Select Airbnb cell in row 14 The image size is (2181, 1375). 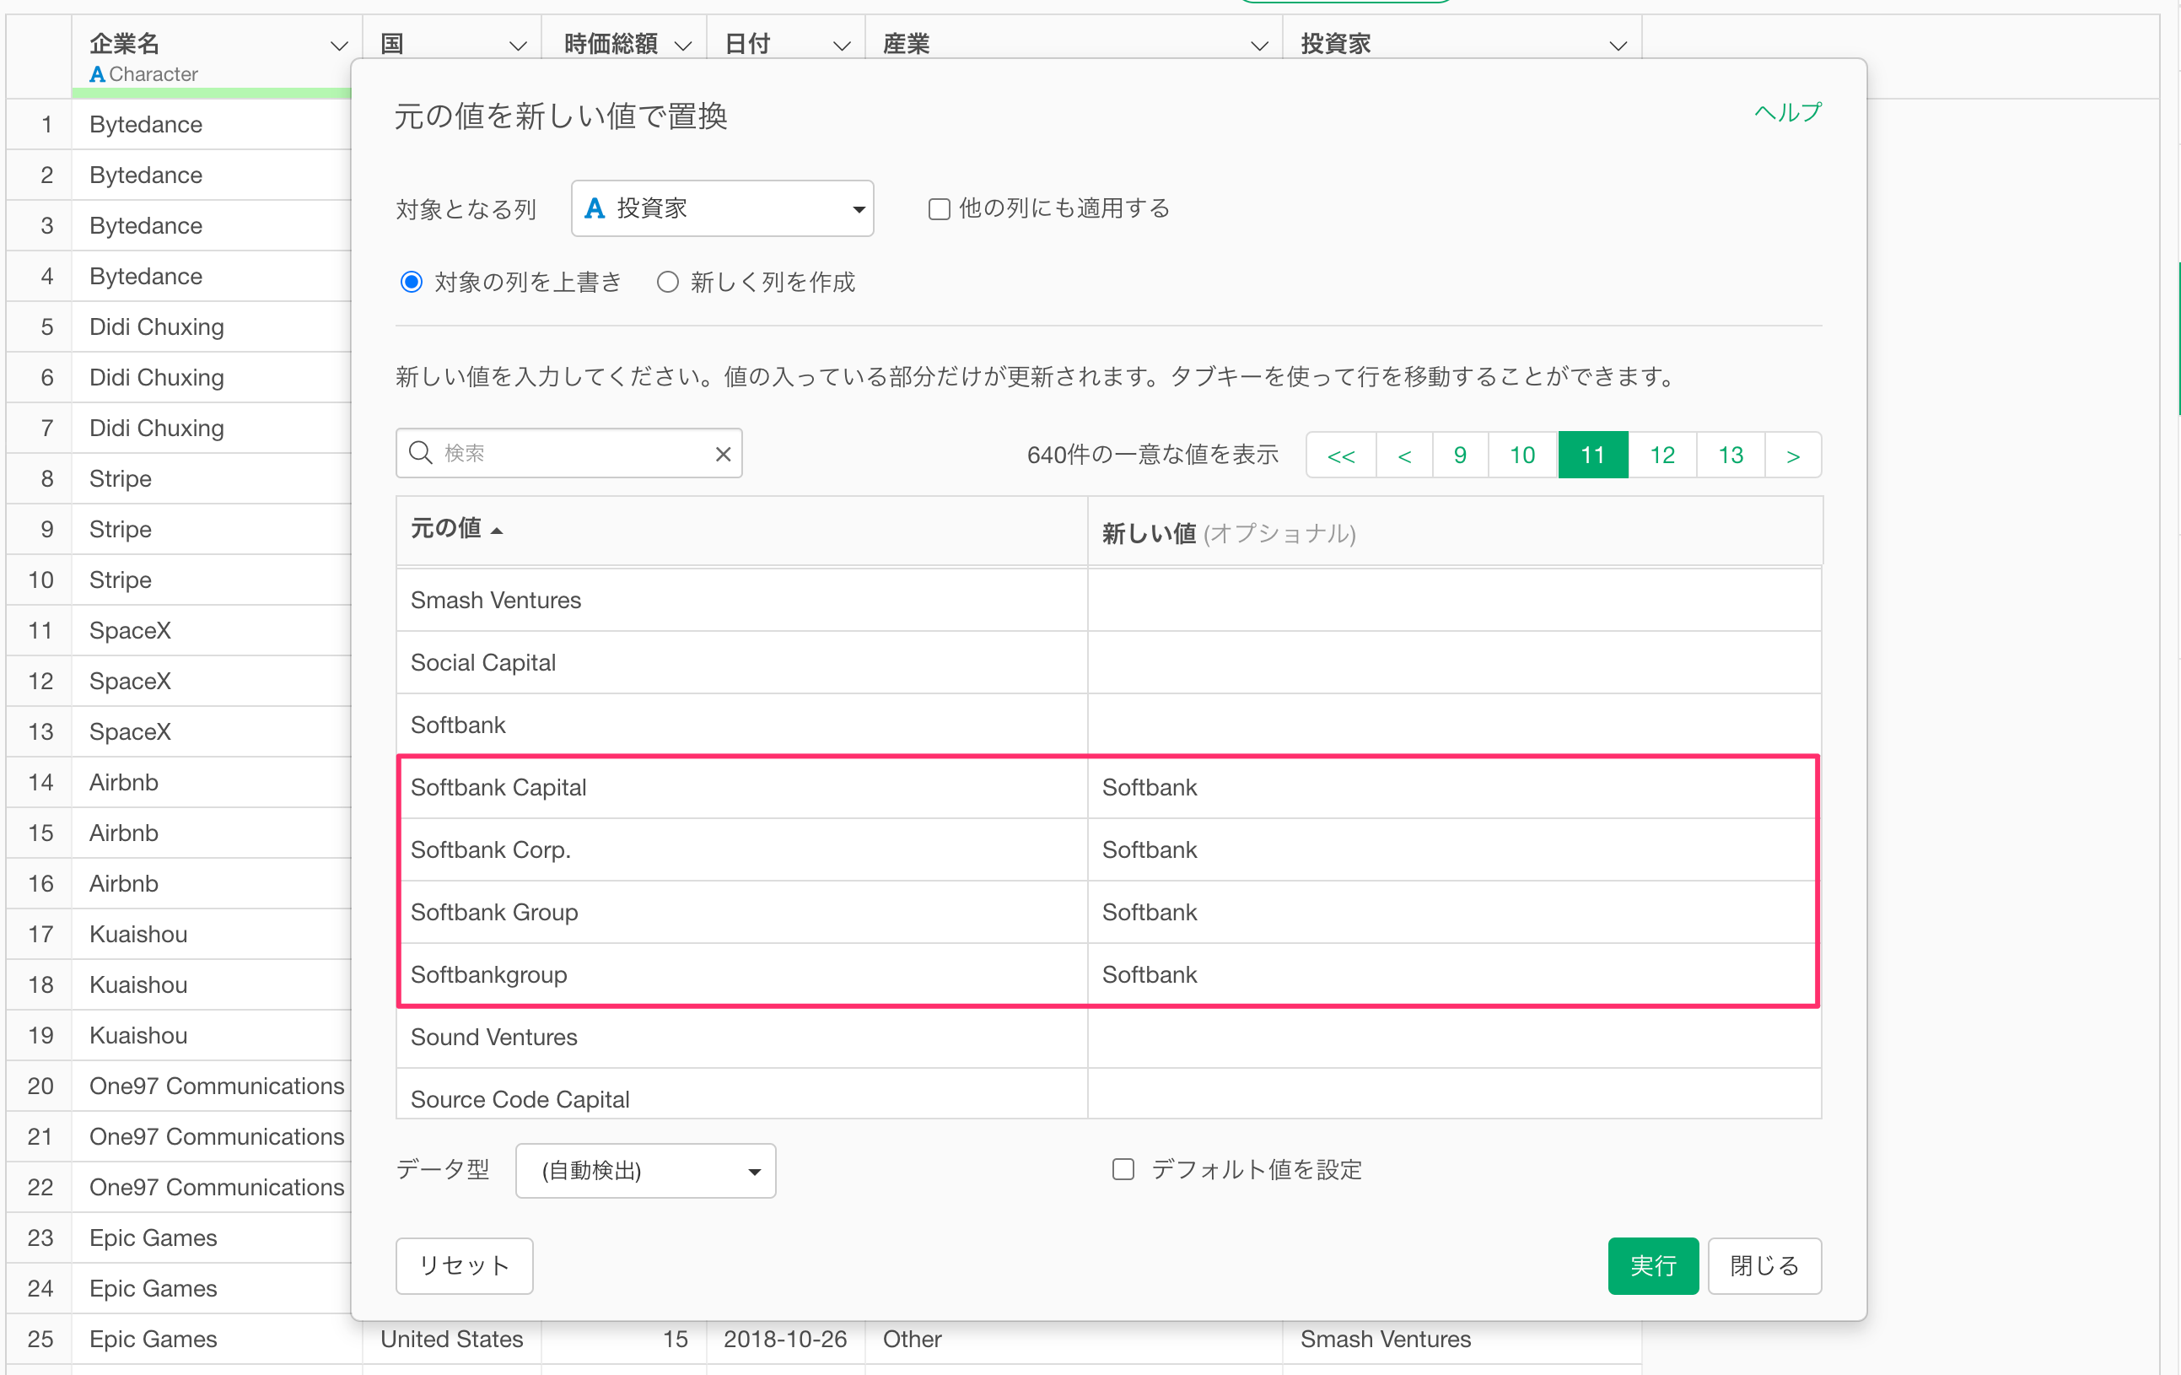(x=211, y=783)
